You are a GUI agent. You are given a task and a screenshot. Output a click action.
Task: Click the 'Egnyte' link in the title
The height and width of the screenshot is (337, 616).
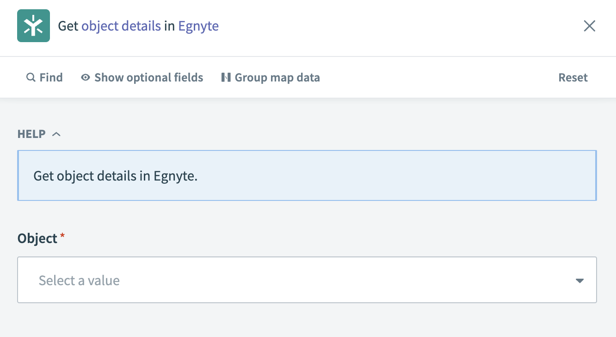(x=198, y=26)
